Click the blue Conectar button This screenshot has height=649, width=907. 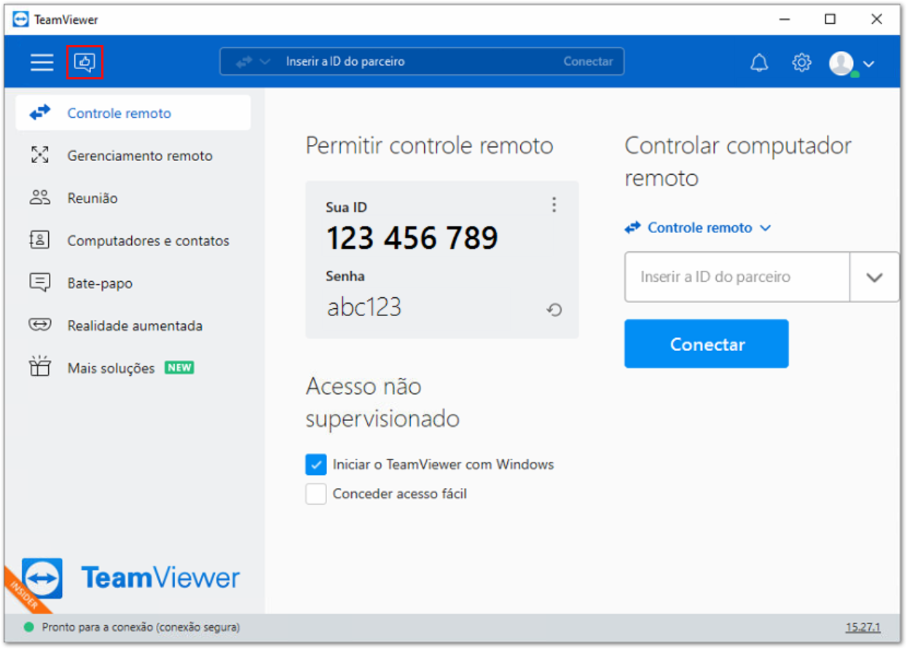(706, 344)
